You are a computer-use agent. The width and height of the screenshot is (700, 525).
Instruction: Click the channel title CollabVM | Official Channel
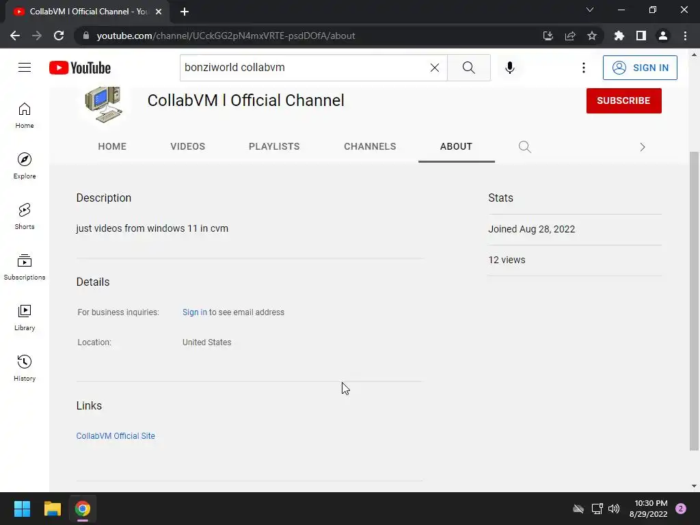(245, 100)
